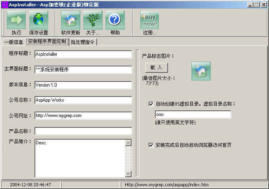The height and width of the screenshot is (189, 269).
Task: Click the 保存设置 save settings icon
Action: pyautogui.click(x=38, y=21)
